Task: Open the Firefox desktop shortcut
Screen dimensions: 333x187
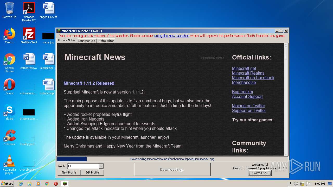Action: pos(9,36)
